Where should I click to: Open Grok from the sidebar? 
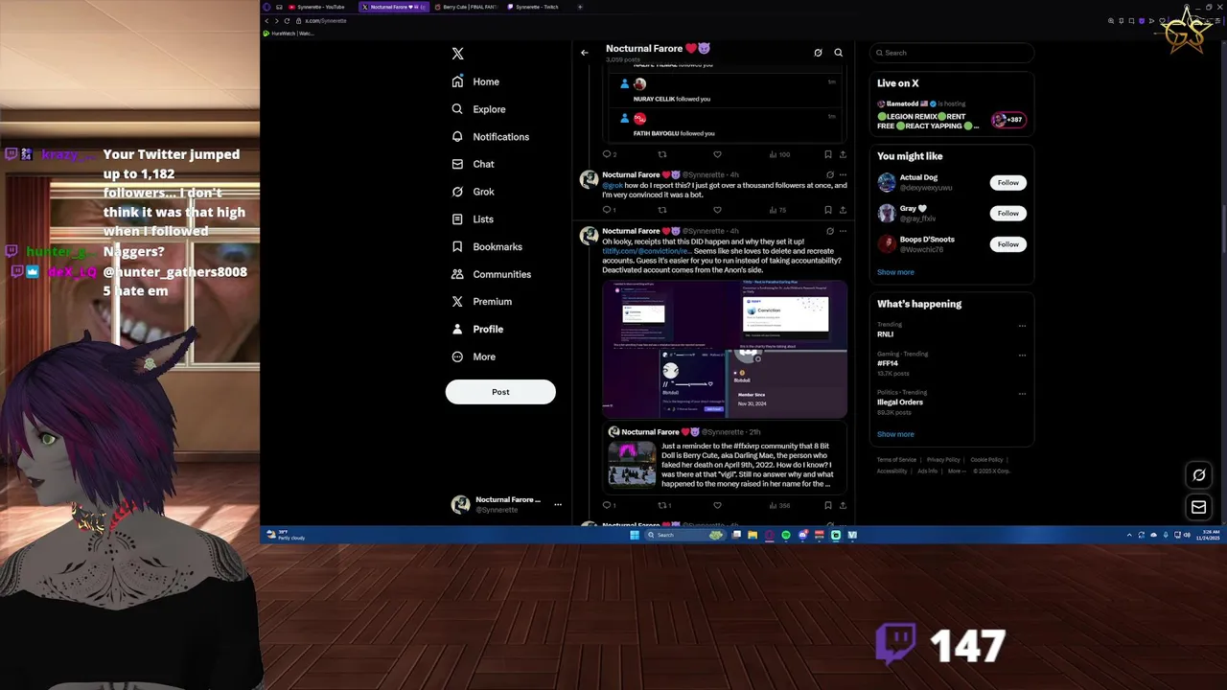pos(473,192)
